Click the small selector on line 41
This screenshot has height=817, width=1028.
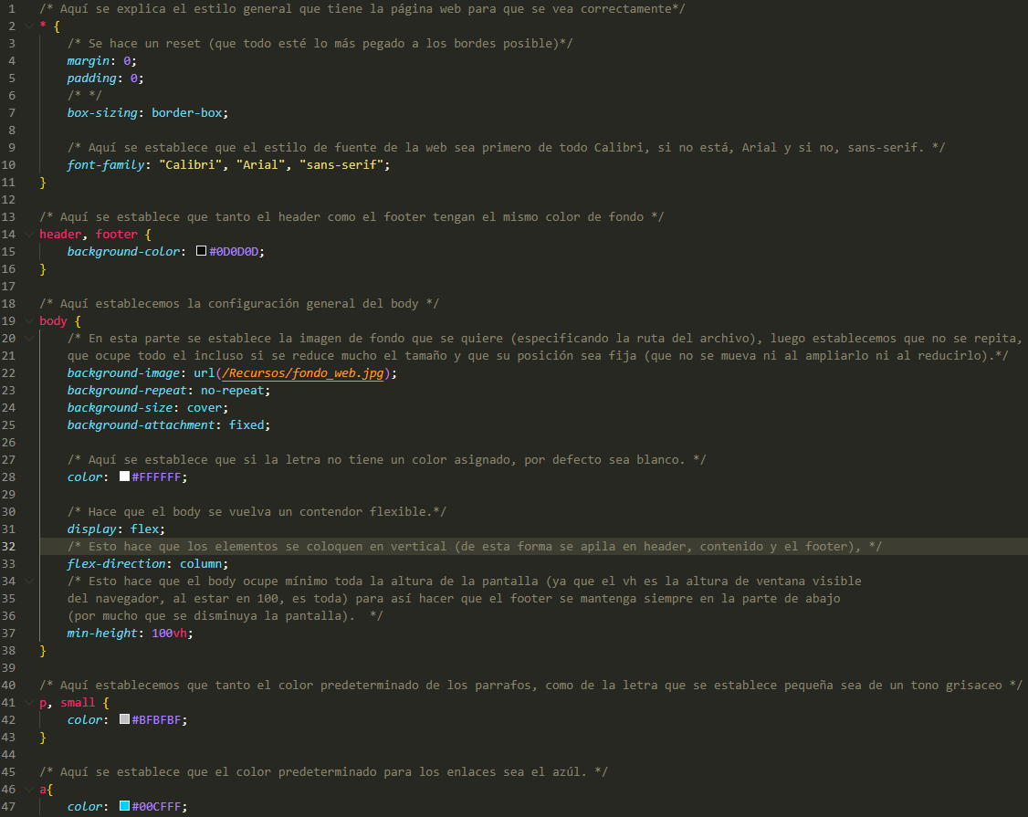tap(78, 702)
